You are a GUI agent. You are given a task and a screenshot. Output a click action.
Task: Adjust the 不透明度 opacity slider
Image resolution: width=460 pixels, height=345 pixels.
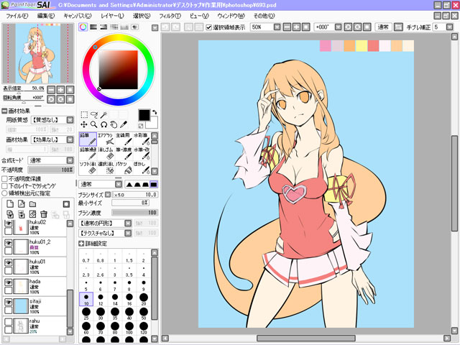(x=51, y=170)
